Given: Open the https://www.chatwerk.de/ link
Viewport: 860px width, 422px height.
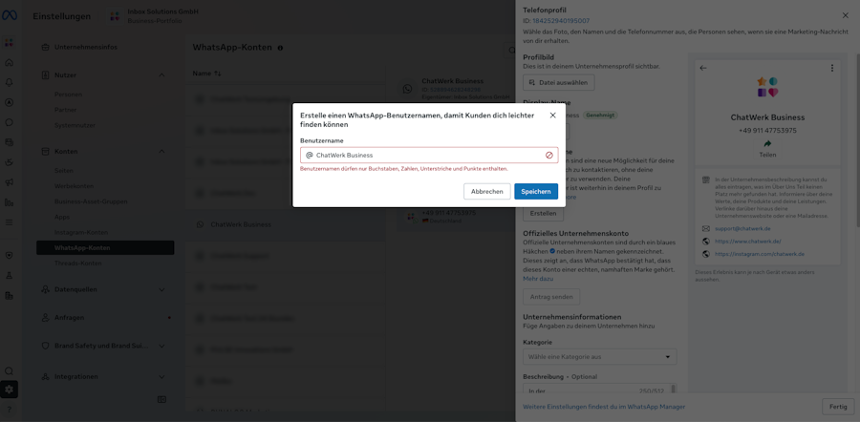Looking at the screenshot, I should (747, 242).
